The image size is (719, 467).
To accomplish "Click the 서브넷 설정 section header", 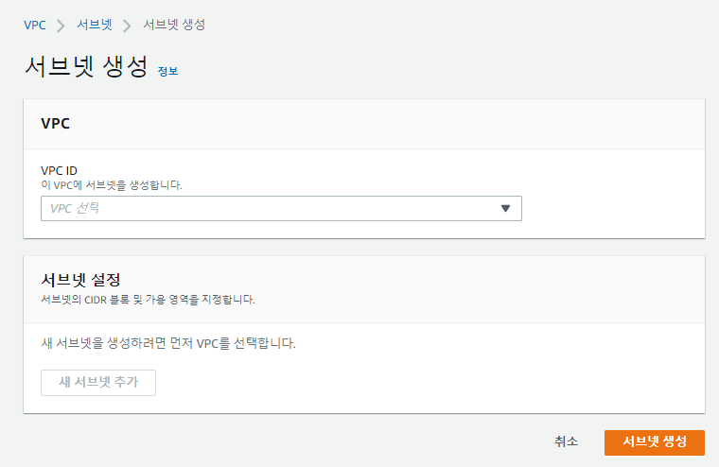I will pos(80,280).
